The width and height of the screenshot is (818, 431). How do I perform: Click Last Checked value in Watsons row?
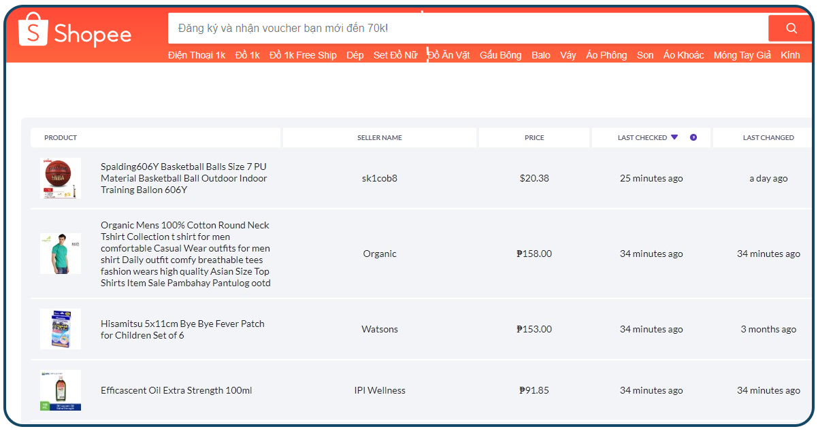click(651, 329)
